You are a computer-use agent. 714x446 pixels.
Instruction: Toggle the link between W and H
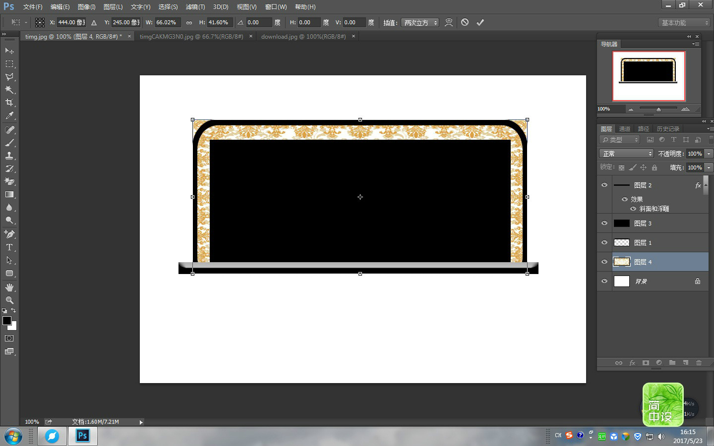coord(189,22)
